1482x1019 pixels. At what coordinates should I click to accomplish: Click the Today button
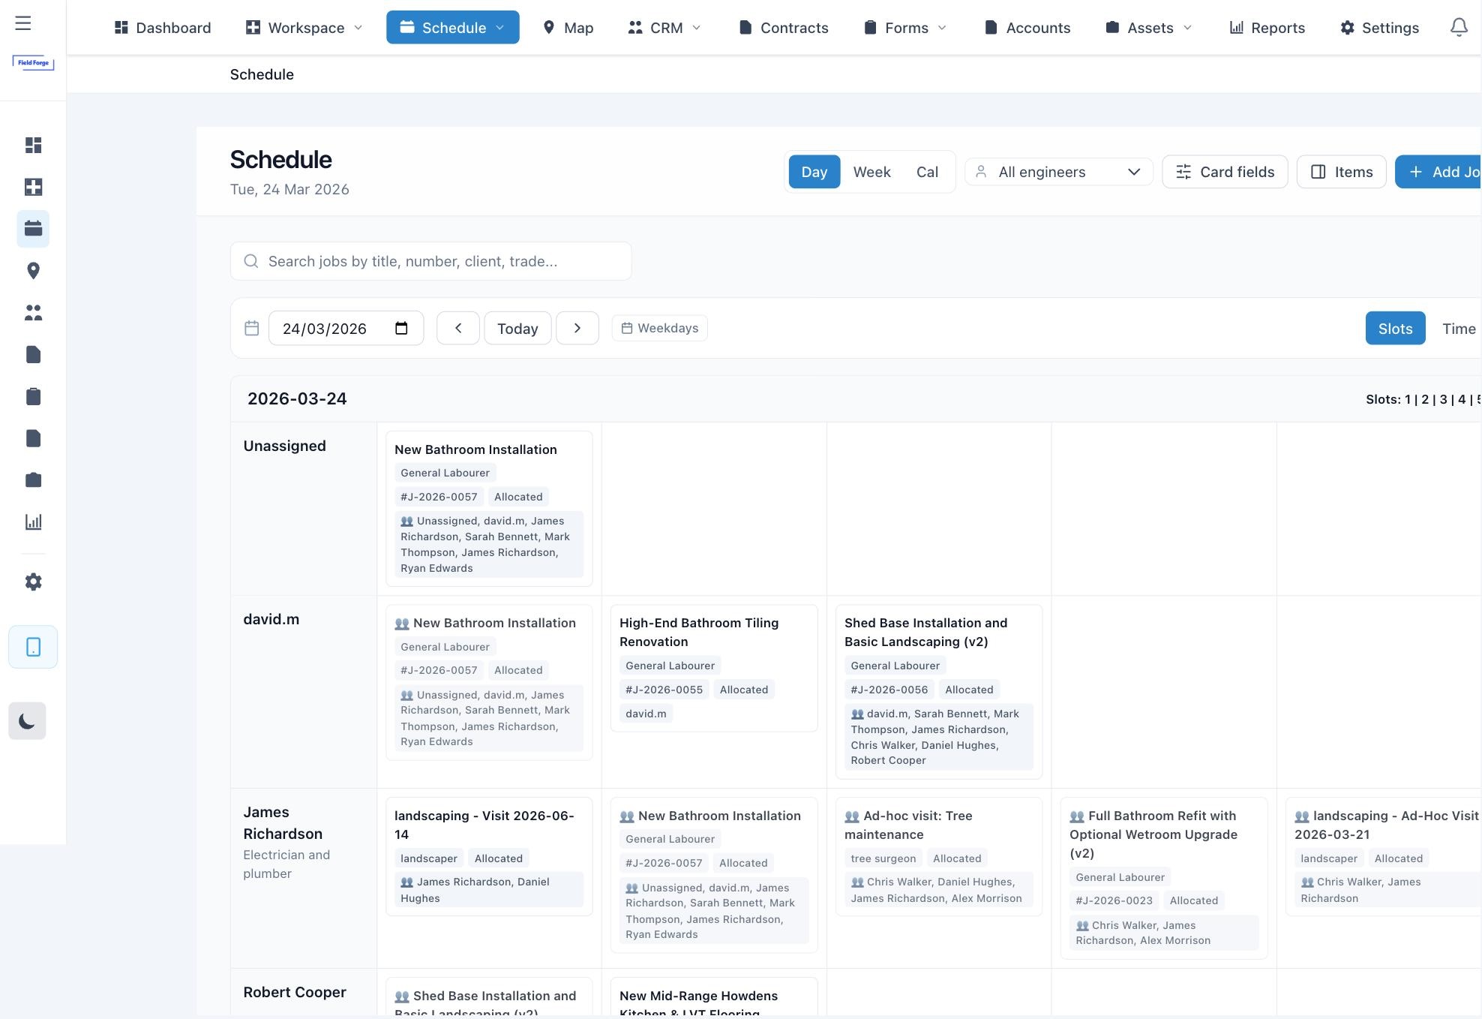(517, 328)
